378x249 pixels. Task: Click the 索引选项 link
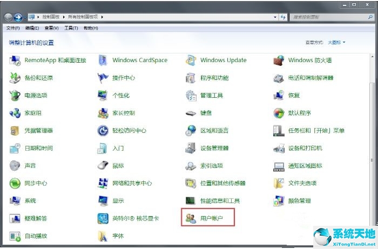[212, 166]
